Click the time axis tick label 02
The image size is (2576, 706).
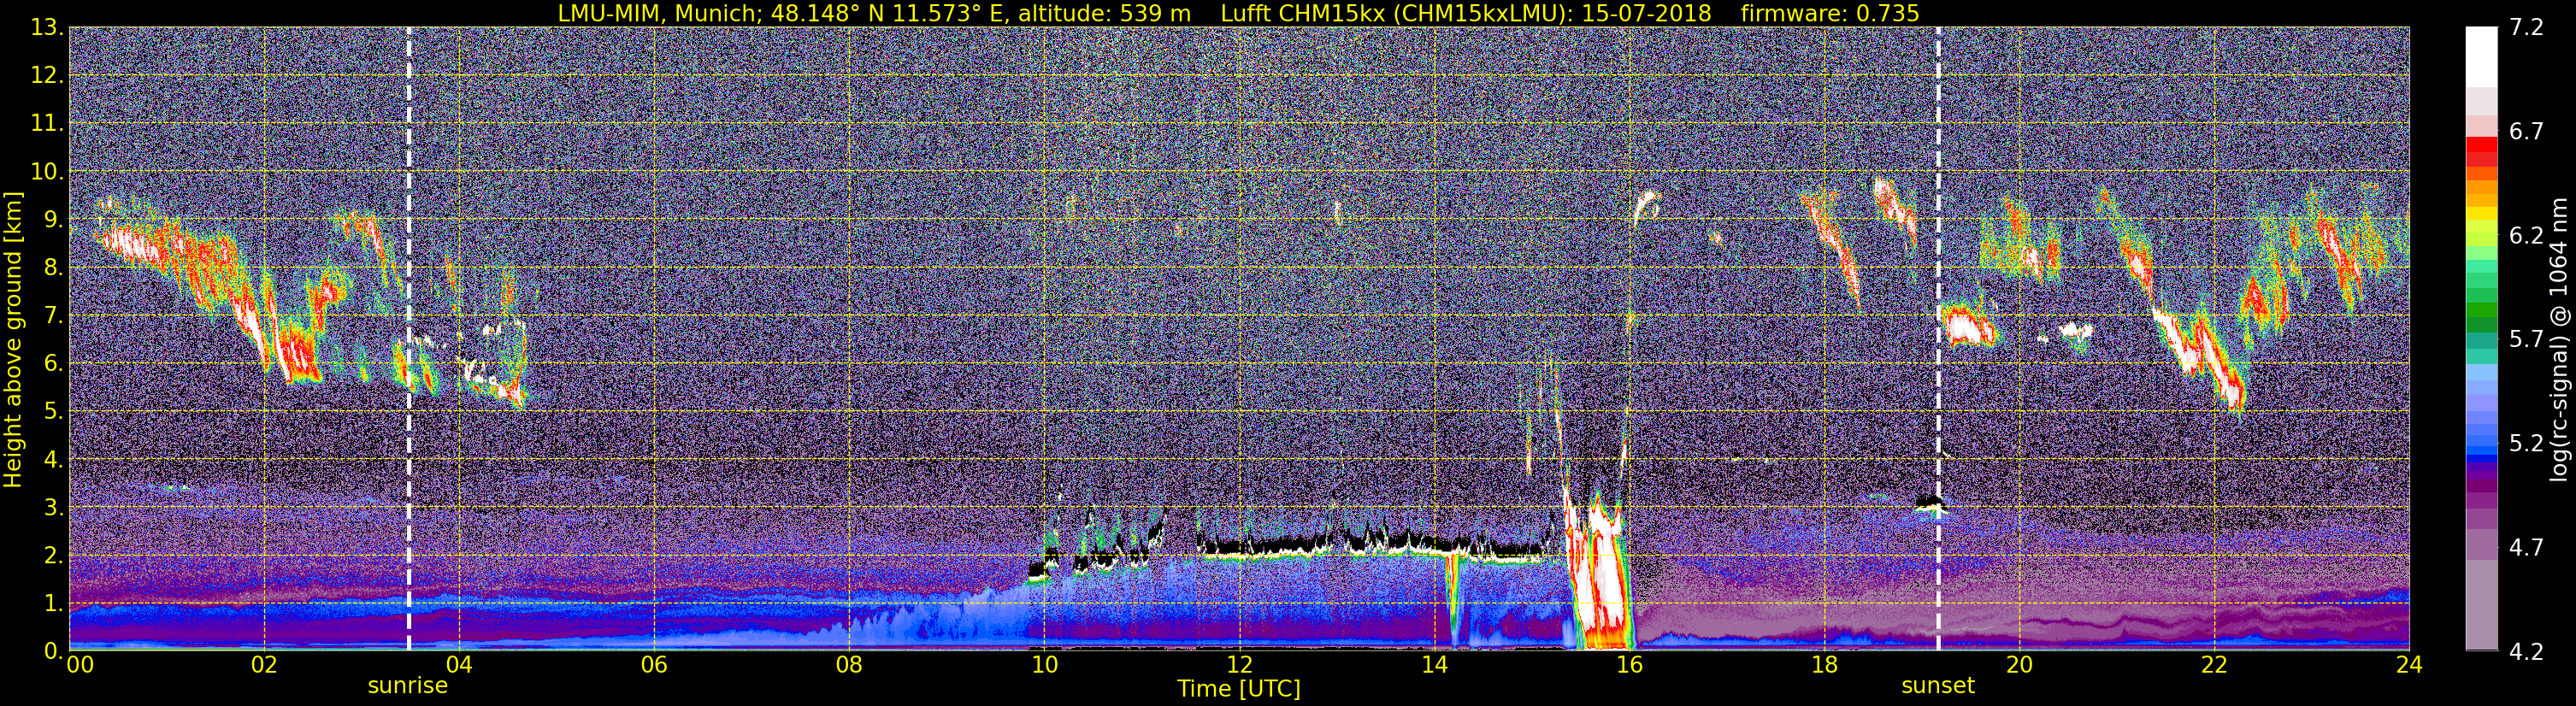point(263,665)
